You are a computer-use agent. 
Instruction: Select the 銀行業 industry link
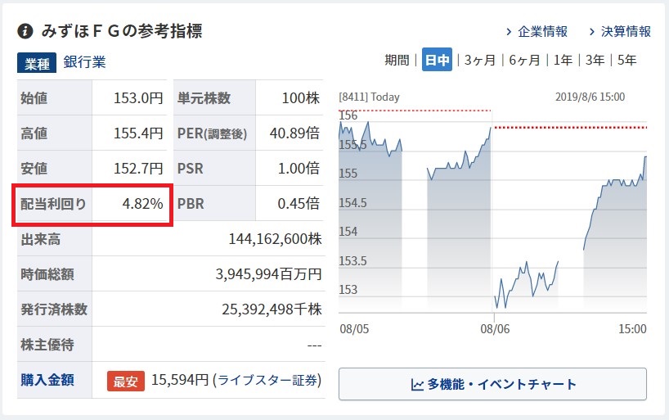click(84, 62)
